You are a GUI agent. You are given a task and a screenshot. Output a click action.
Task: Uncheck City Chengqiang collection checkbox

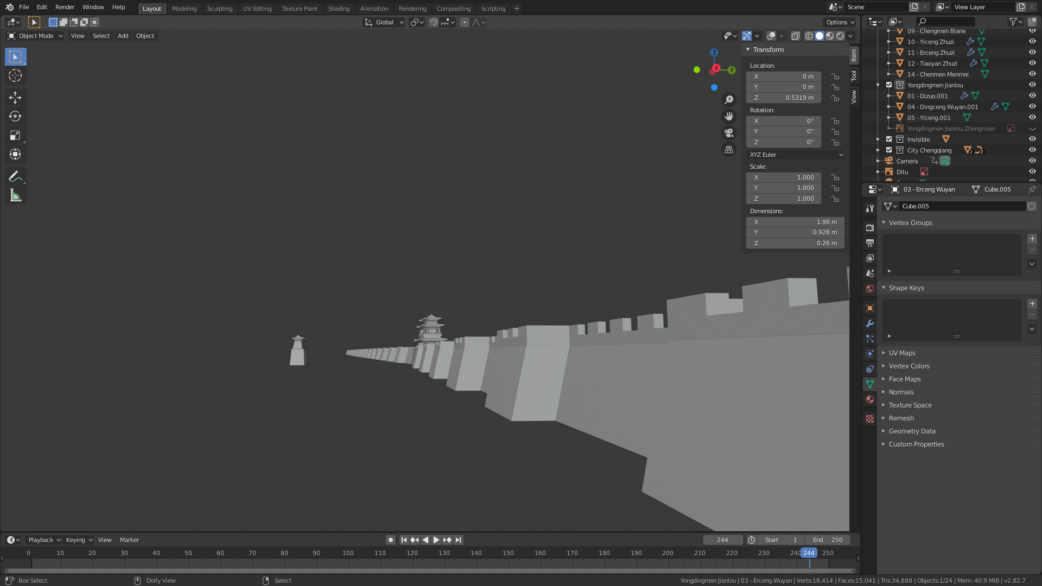point(889,150)
